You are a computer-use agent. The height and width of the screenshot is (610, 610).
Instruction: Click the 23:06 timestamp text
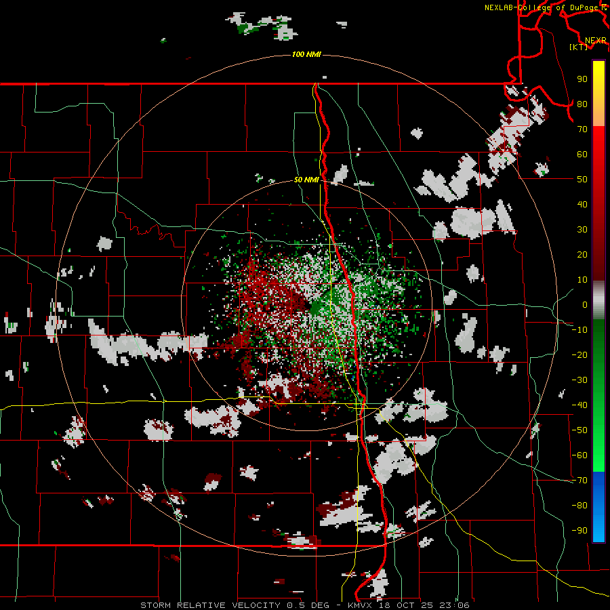coord(454,605)
